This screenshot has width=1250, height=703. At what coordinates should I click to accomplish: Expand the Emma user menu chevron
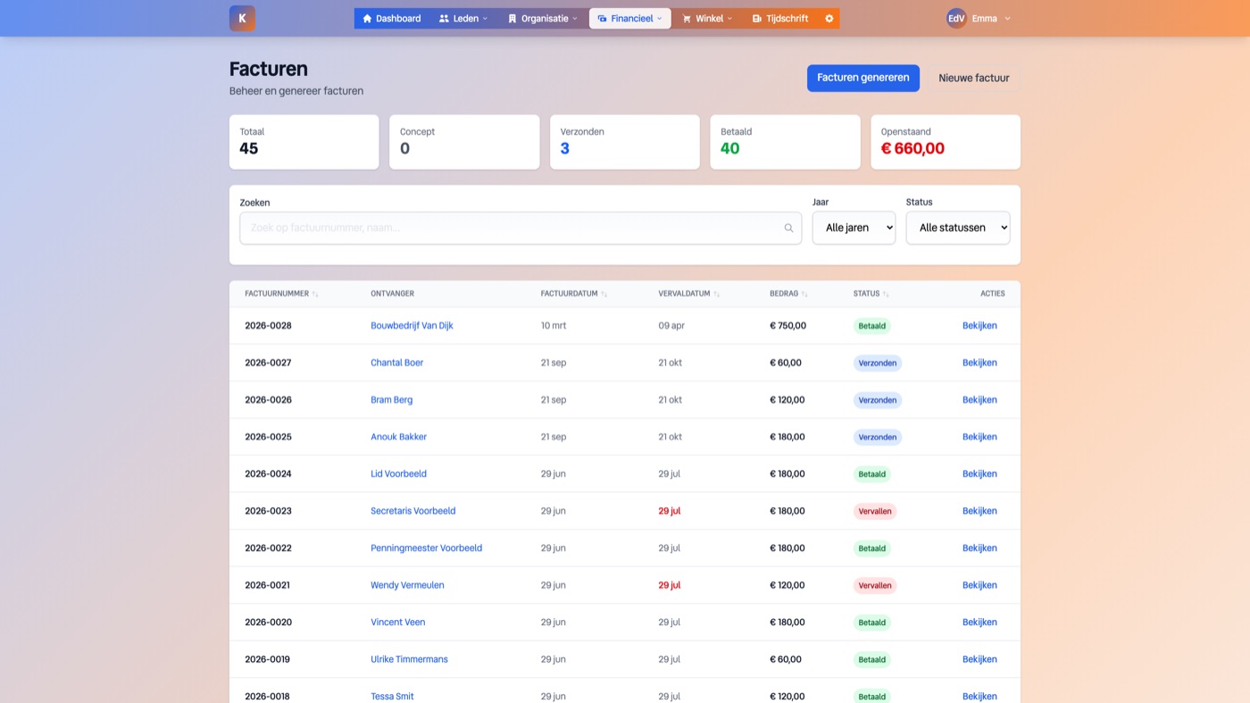(x=1008, y=18)
